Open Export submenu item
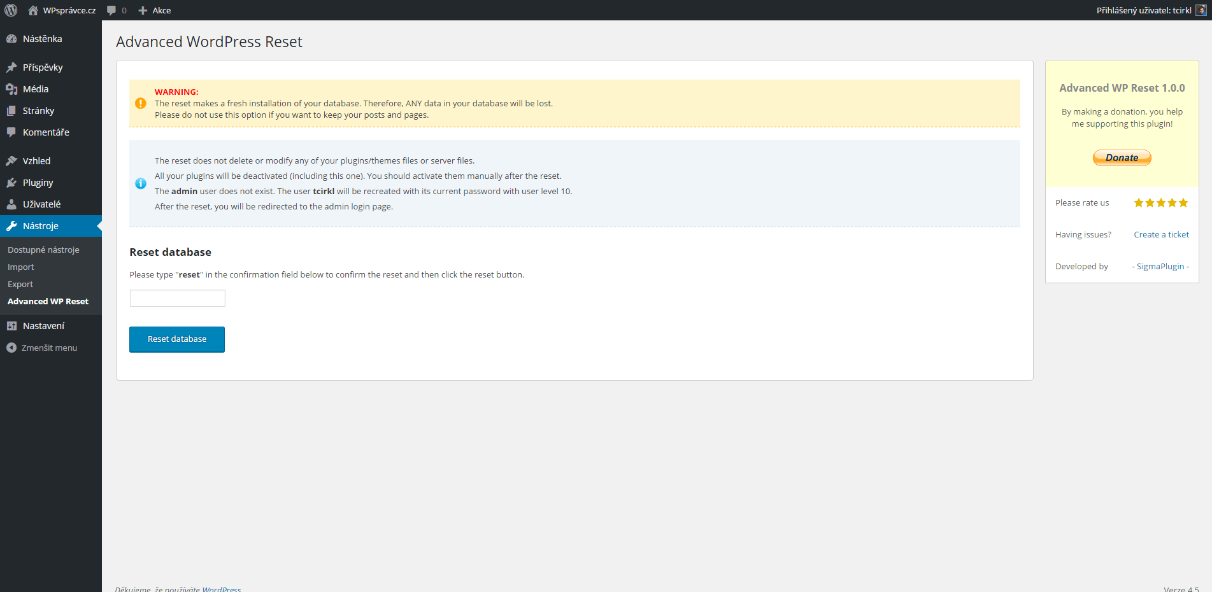 point(20,285)
